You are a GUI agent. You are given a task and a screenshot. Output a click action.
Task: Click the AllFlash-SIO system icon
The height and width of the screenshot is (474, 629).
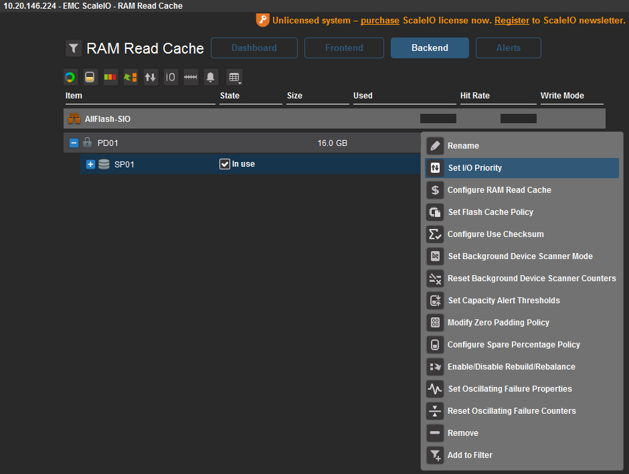point(74,118)
